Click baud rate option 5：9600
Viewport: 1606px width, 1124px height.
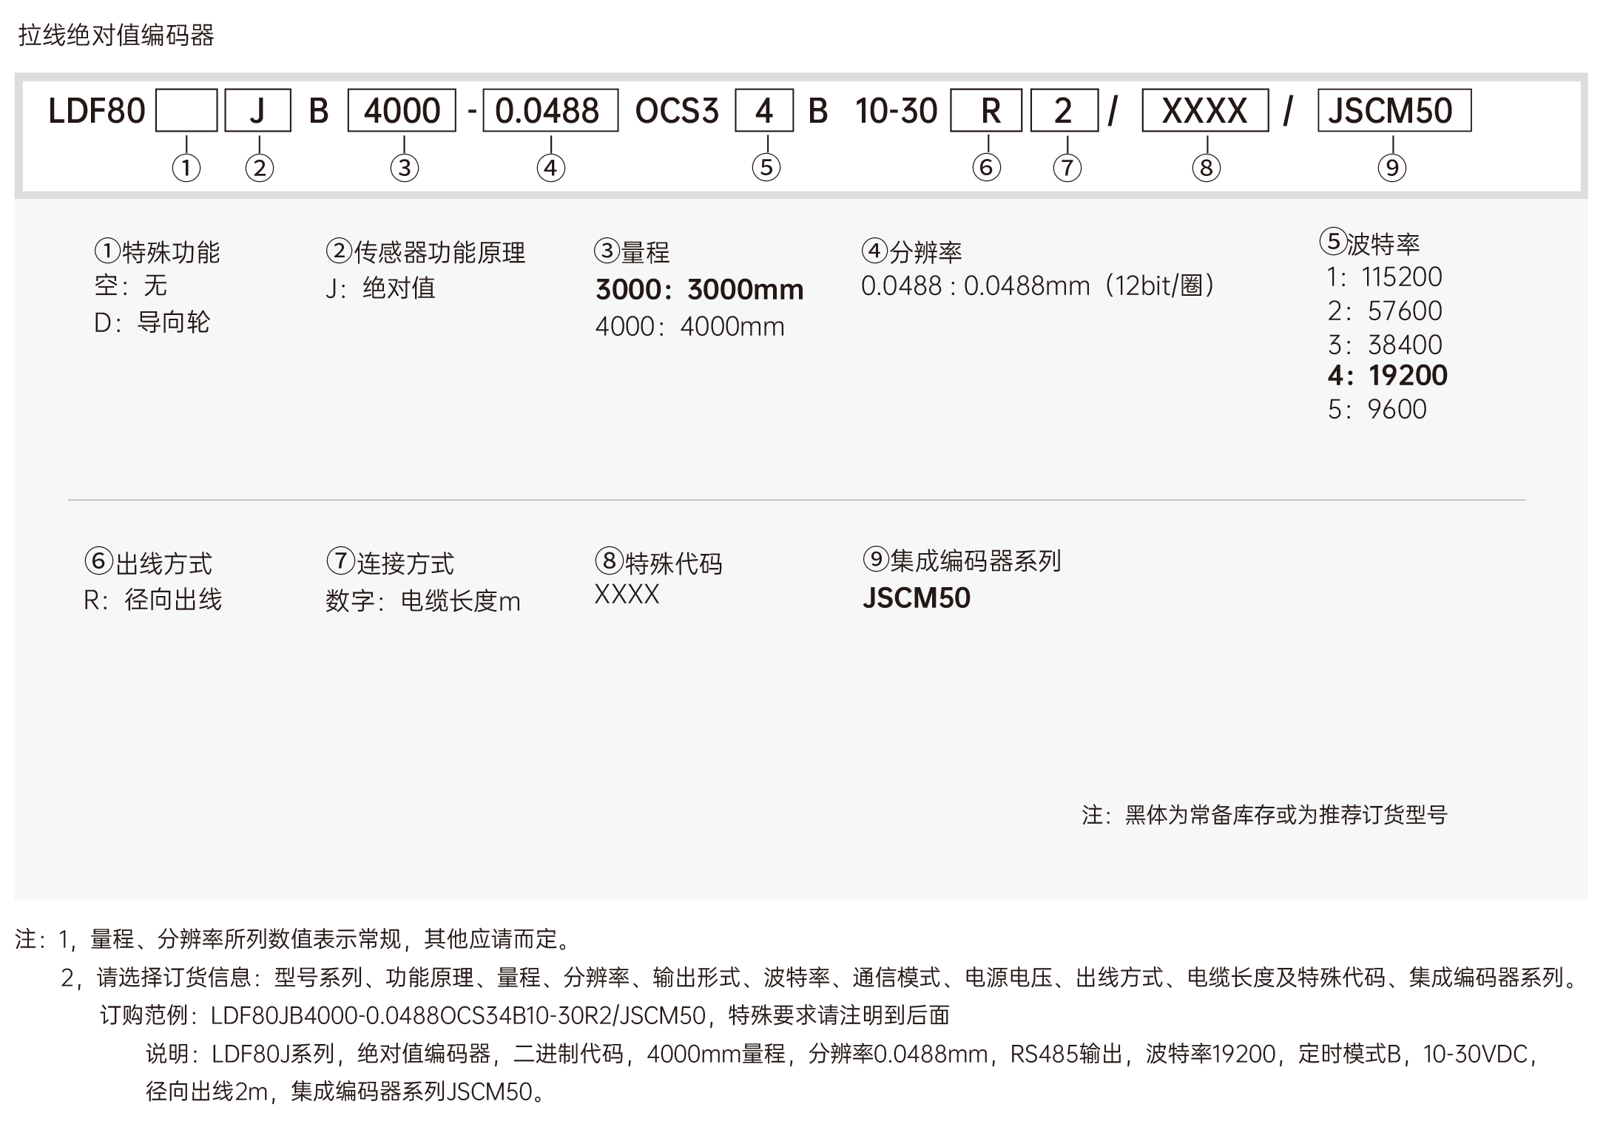(x=1377, y=409)
